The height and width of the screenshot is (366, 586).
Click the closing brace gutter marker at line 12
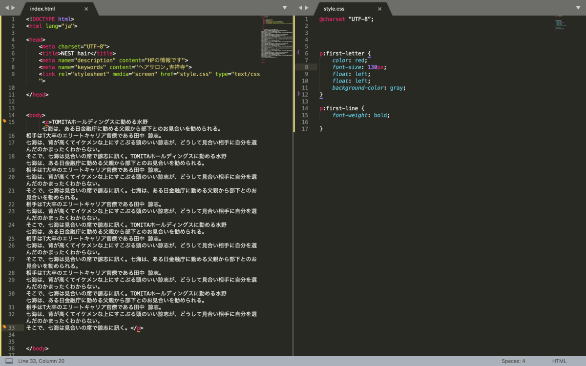coord(298,93)
